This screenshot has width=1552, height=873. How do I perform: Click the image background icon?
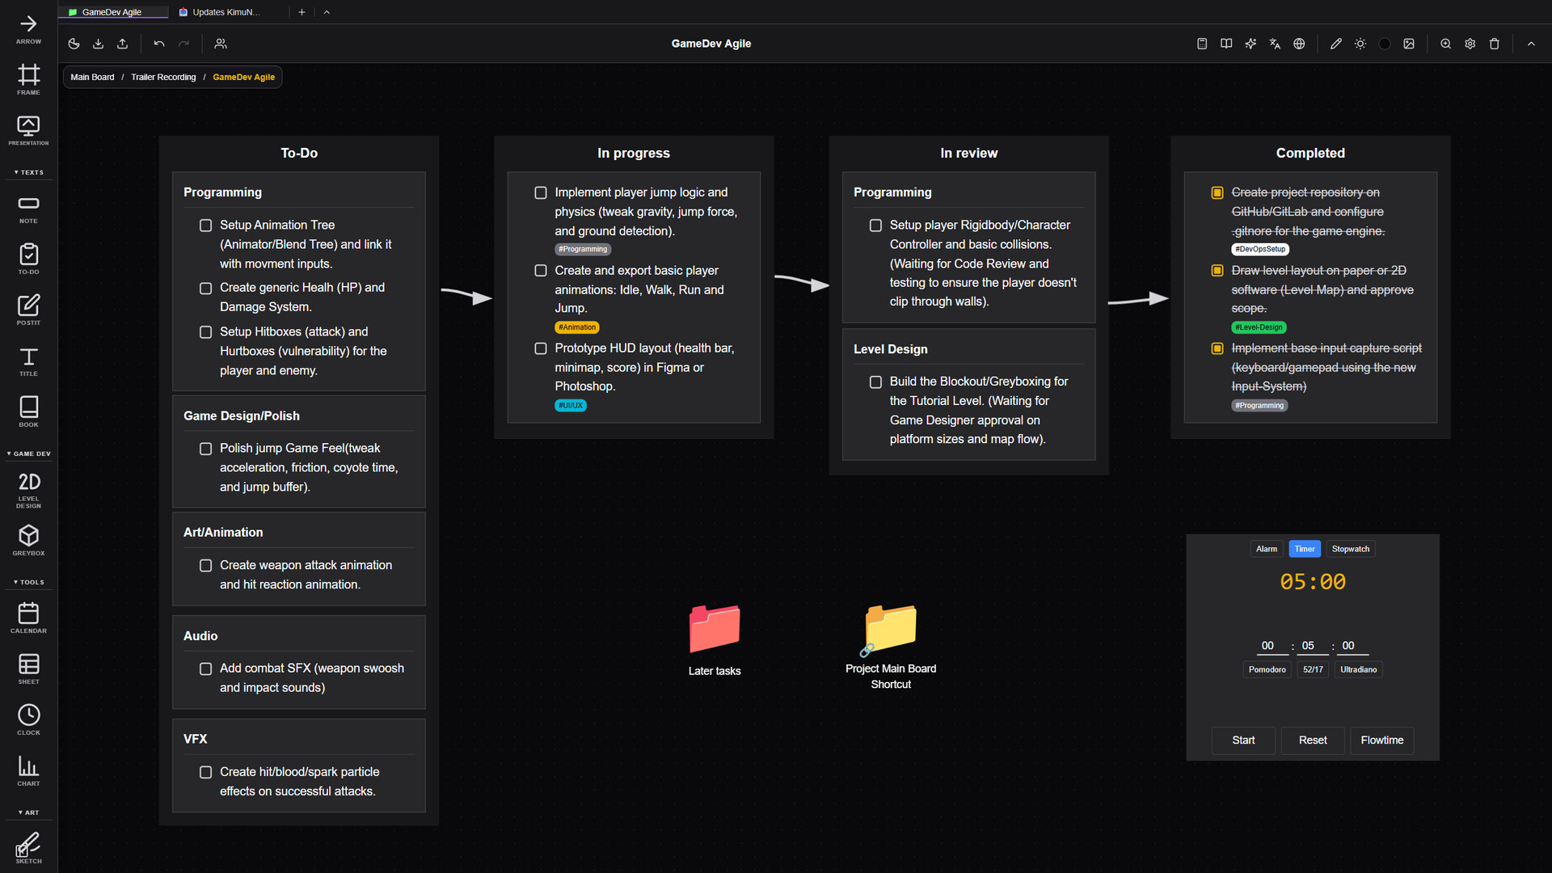coord(1409,44)
